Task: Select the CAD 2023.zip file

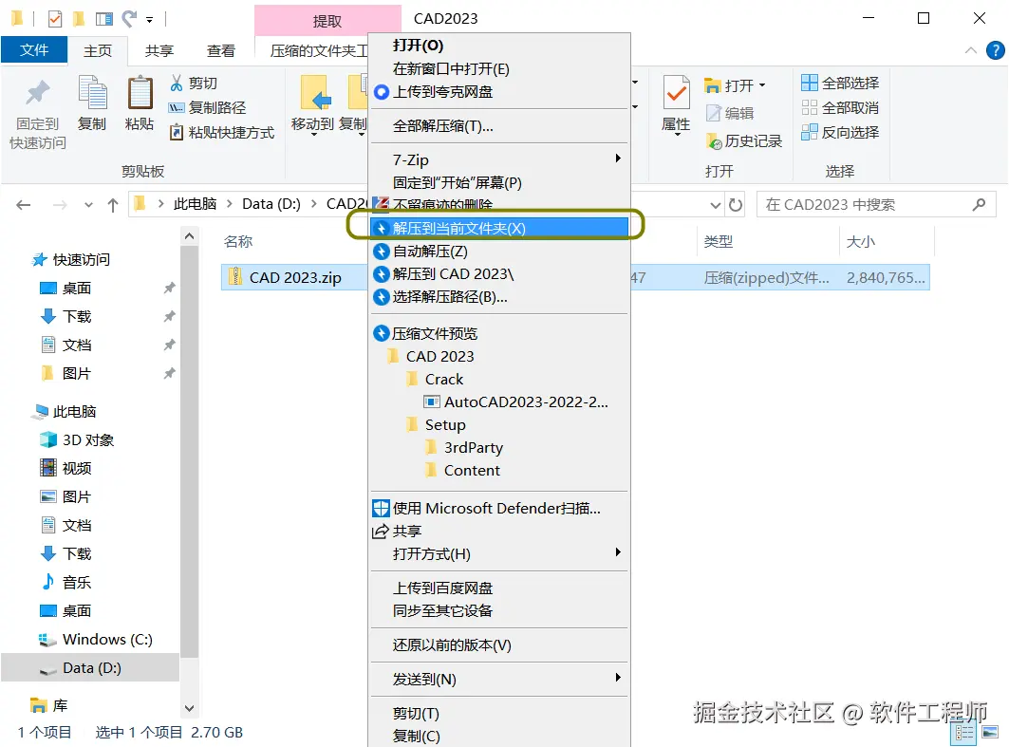Action: point(295,277)
